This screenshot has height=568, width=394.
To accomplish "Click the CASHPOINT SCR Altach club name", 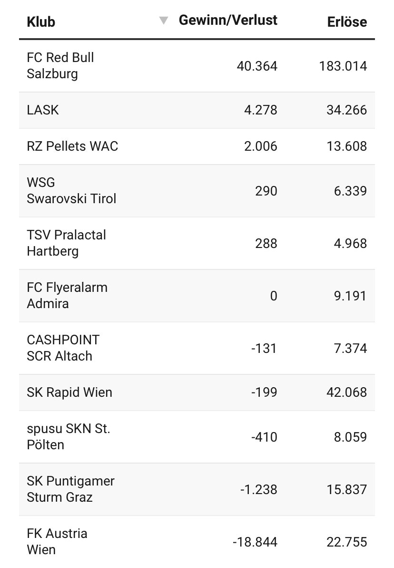I will (63, 348).
